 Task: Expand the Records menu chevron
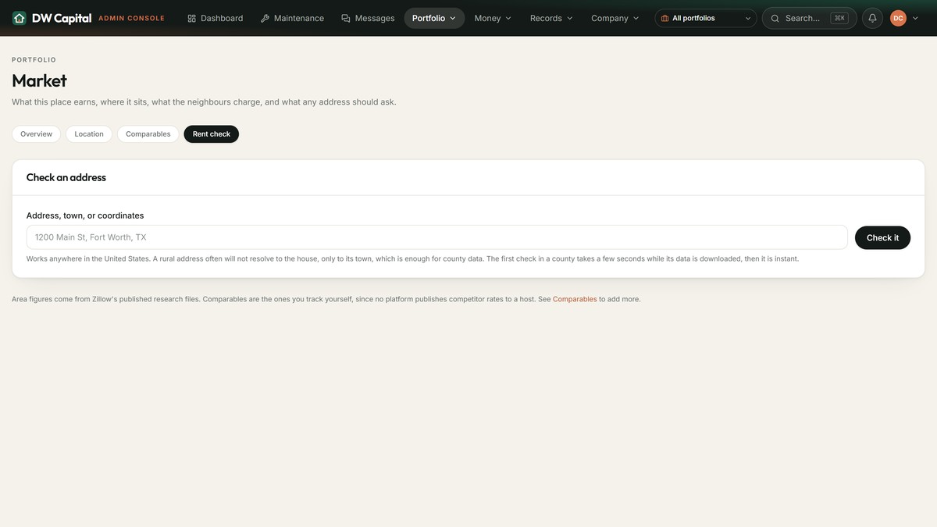569,18
